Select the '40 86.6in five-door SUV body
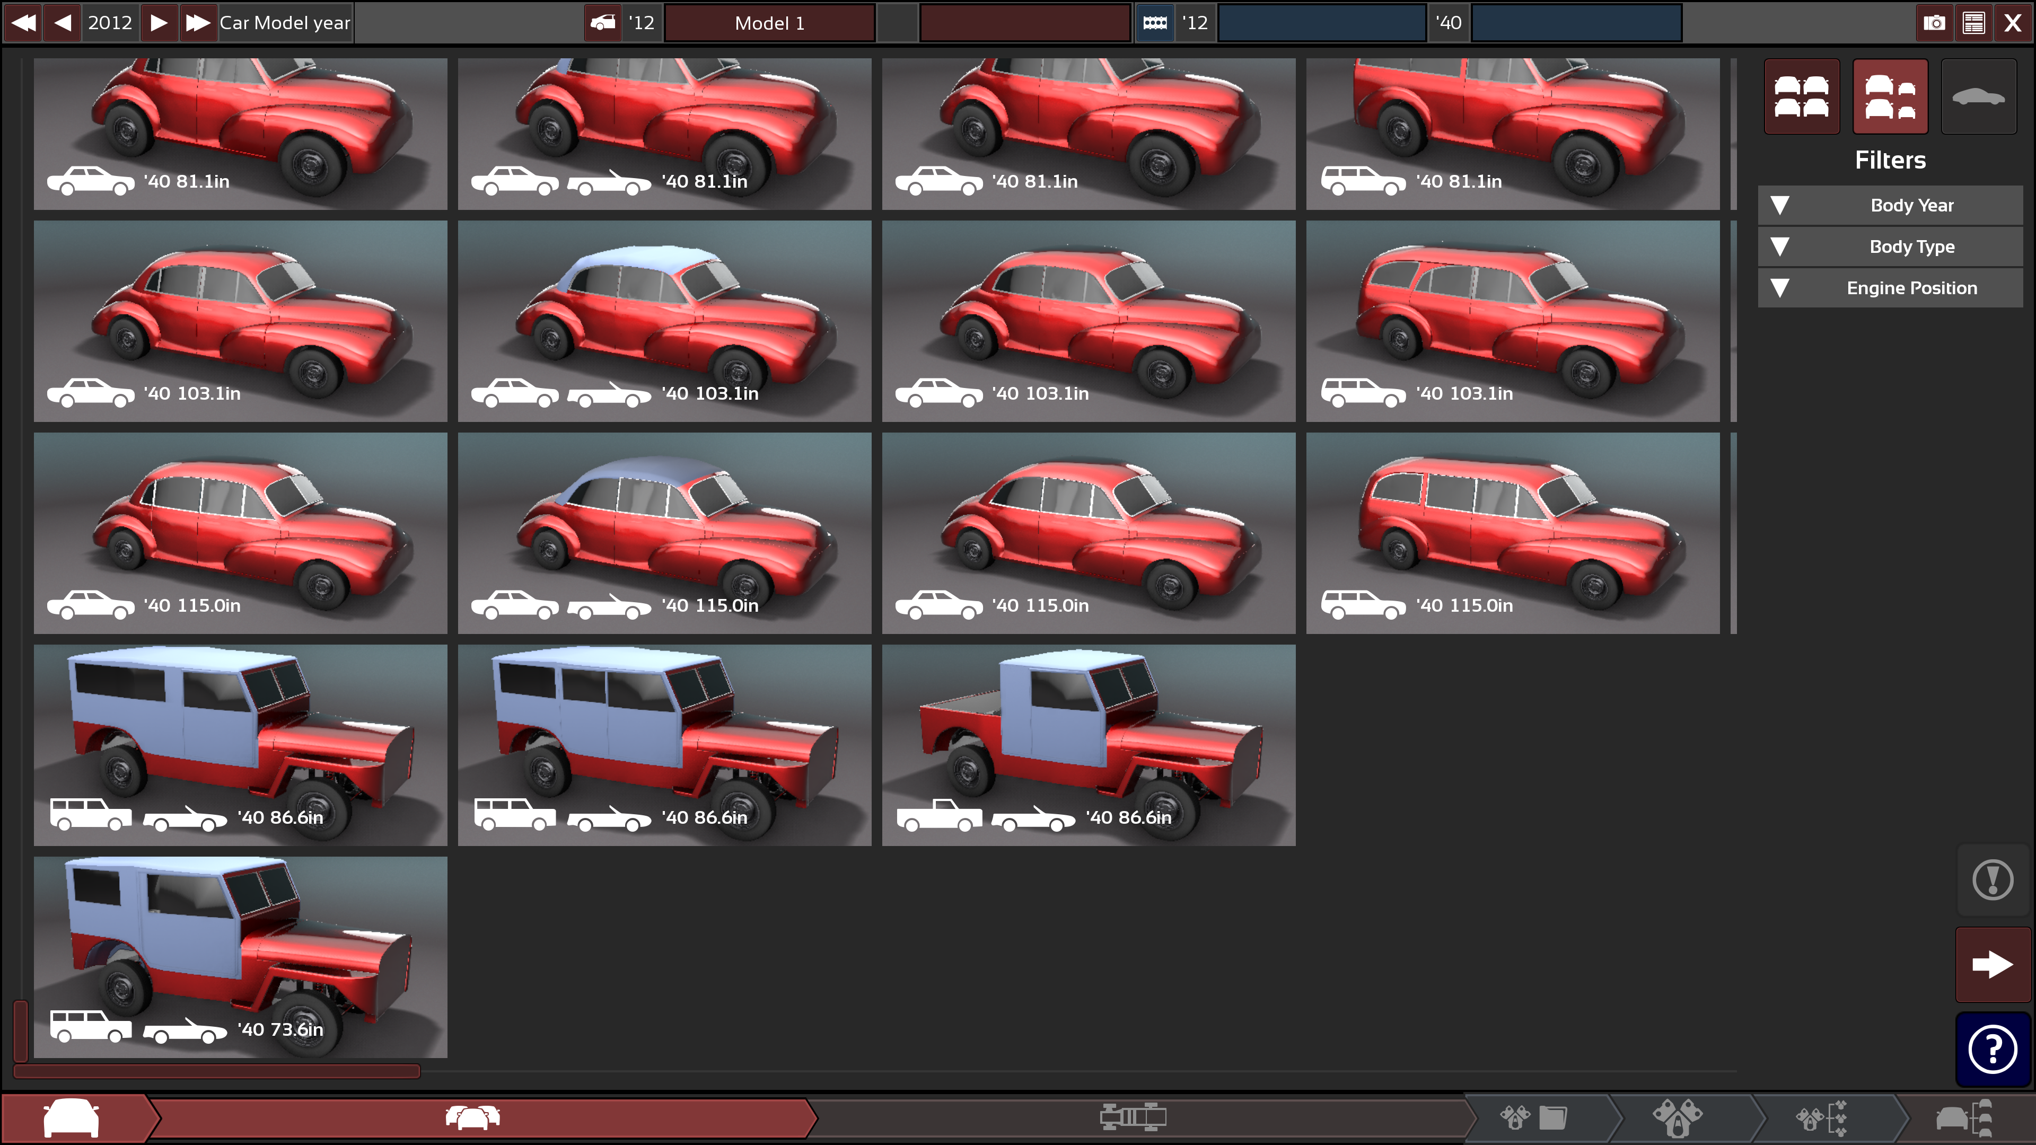Viewport: 2036px width, 1145px height. (x=665, y=745)
